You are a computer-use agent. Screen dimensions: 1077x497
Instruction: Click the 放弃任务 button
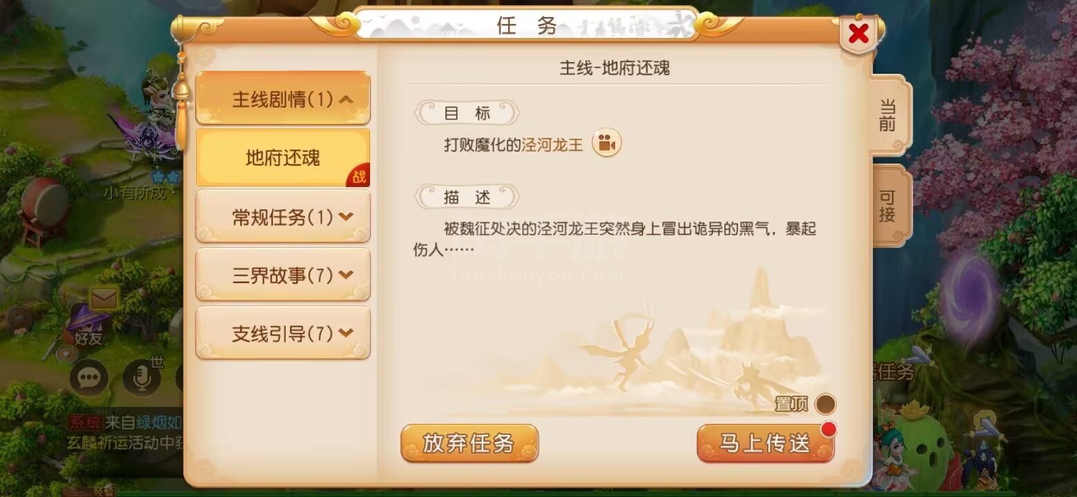click(469, 443)
